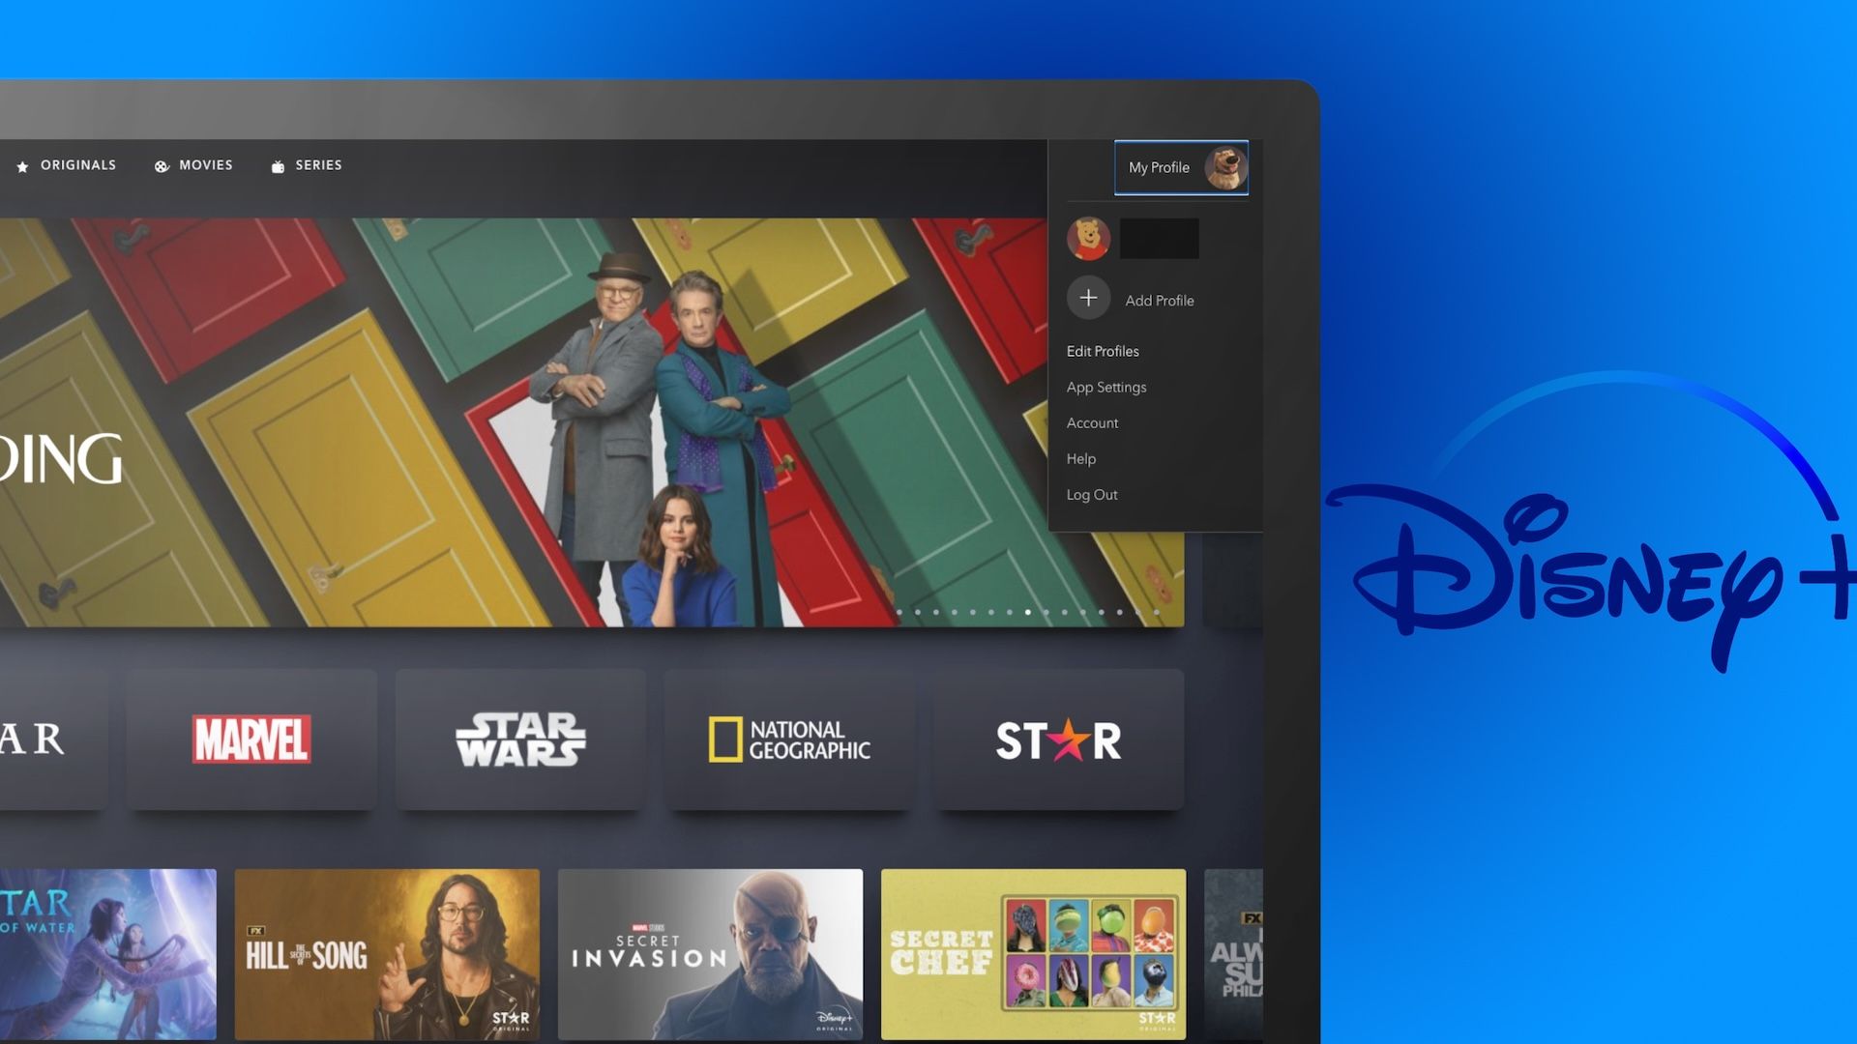Click the Star icon in navigation
This screenshot has height=1044, width=1857.
[x=21, y=164]
